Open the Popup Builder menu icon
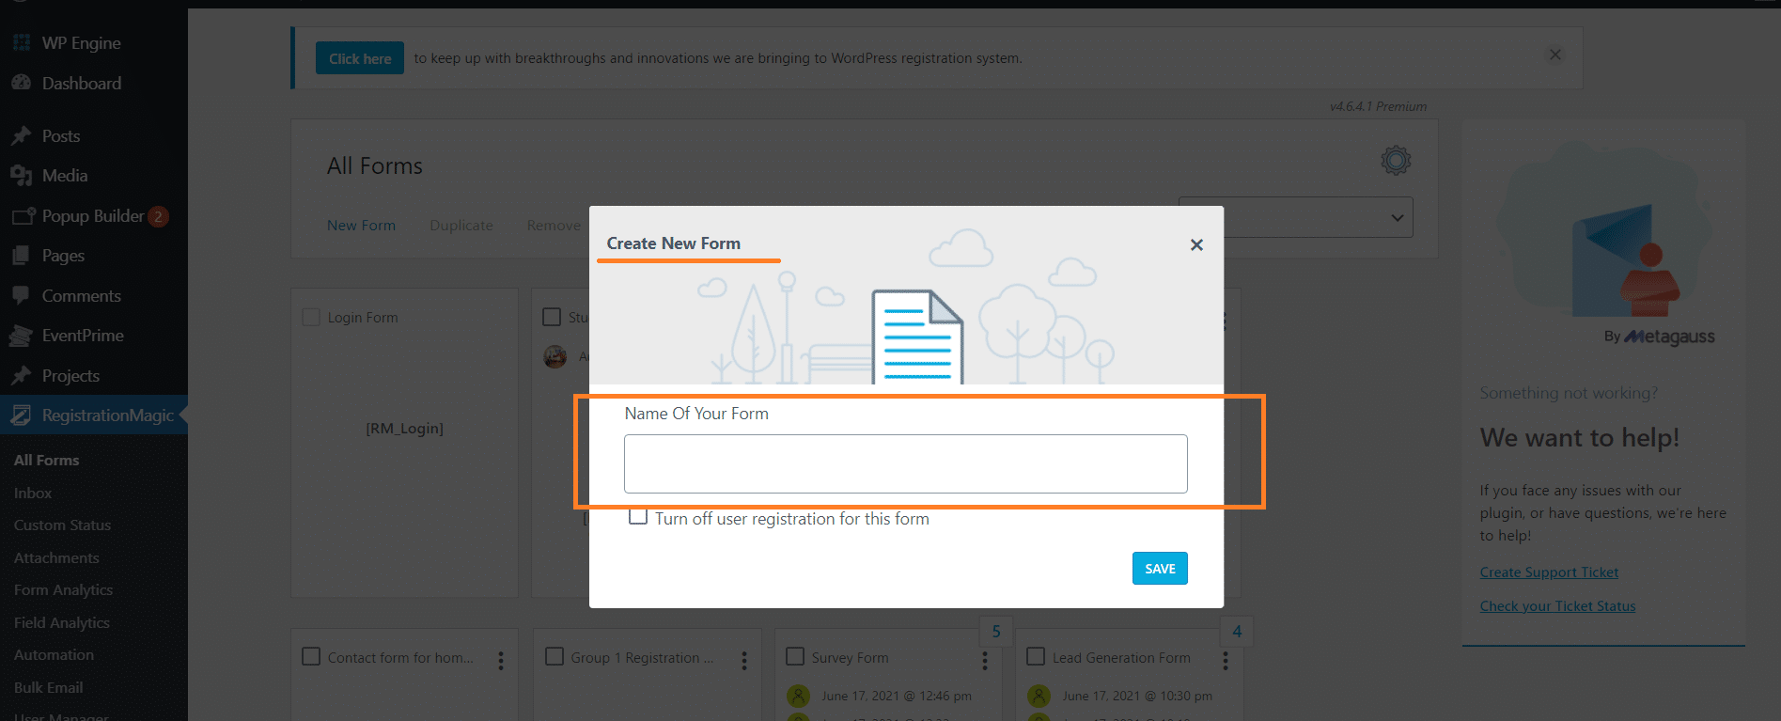The height and width of the screenshot is (721, 1781). (23, 216)
